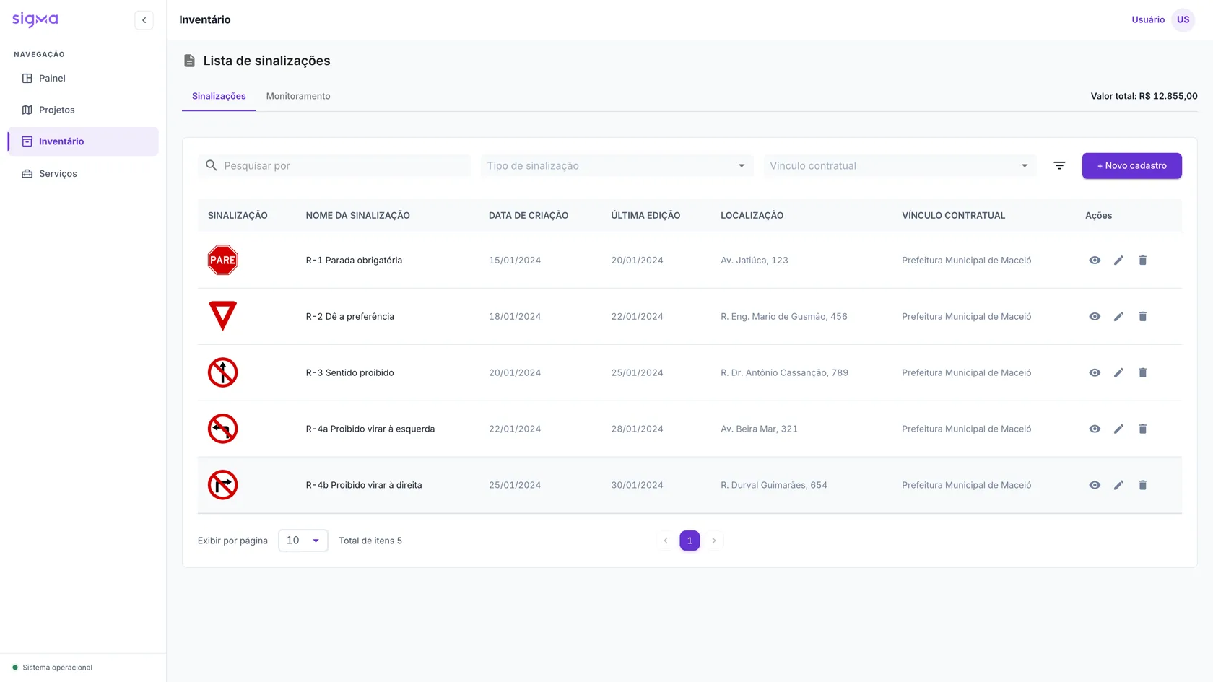This screenshot has height=682, width=1213.
Task: Click the no left turn sign icon
Action: coord(222,429)
